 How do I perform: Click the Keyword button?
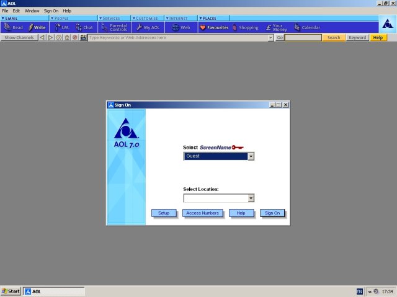click(x=357, y=37)
